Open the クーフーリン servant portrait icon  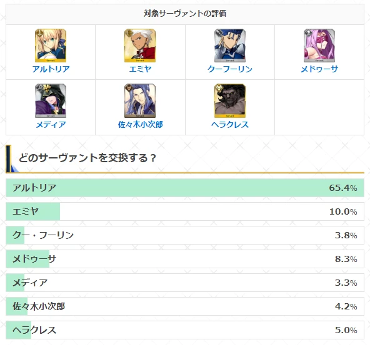click(230, 46)
